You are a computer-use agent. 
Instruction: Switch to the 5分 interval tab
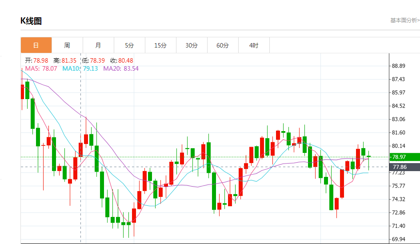point(129,45)
